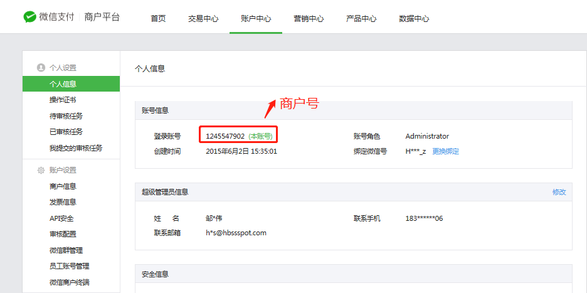Image resolution: width=587 pixels, height=293 pixels.
Task: Click the 更换绑定 link
Action: point(445,151)
